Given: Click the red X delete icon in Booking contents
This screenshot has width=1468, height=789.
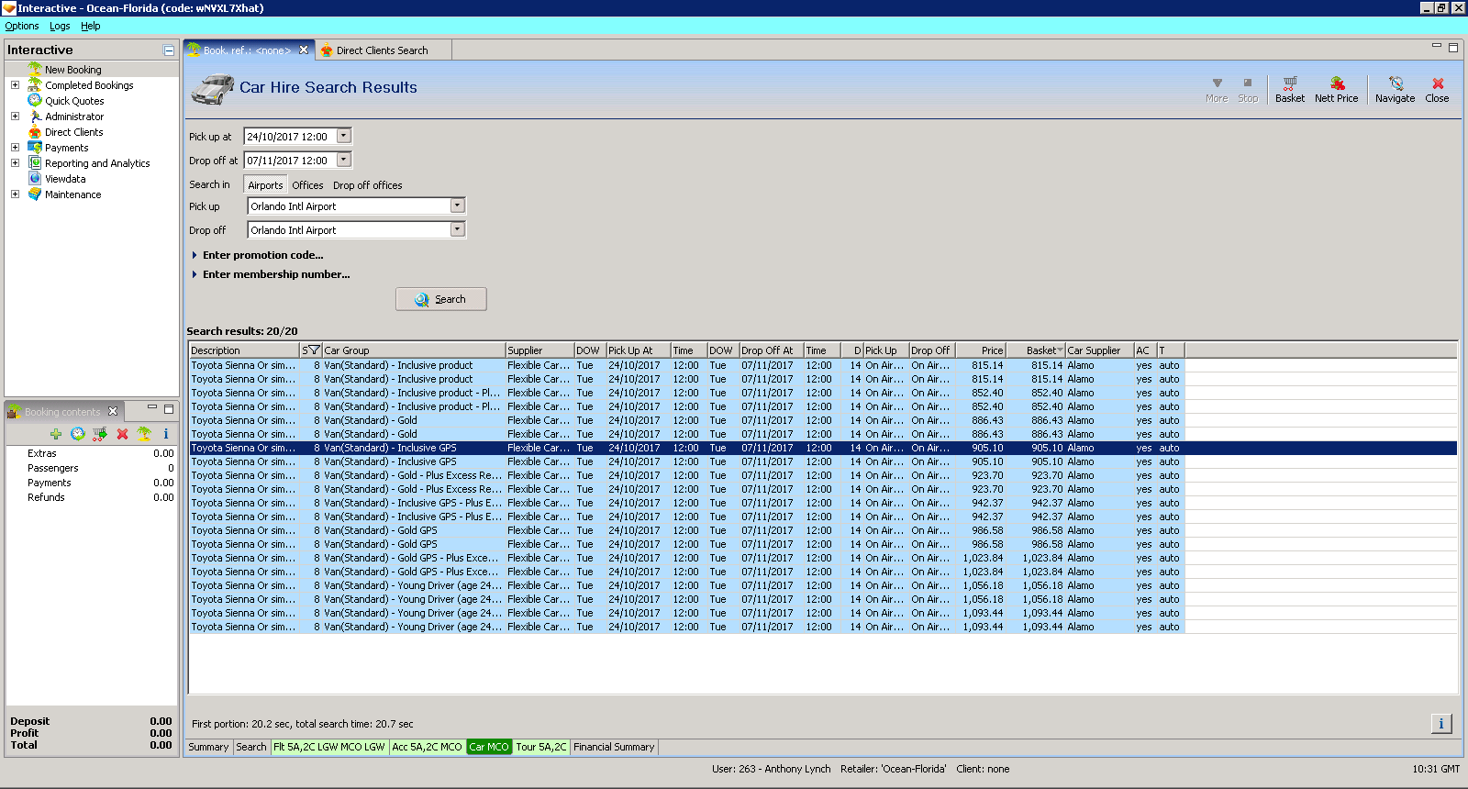Looking at the screenshot, I should pos(122,434).
